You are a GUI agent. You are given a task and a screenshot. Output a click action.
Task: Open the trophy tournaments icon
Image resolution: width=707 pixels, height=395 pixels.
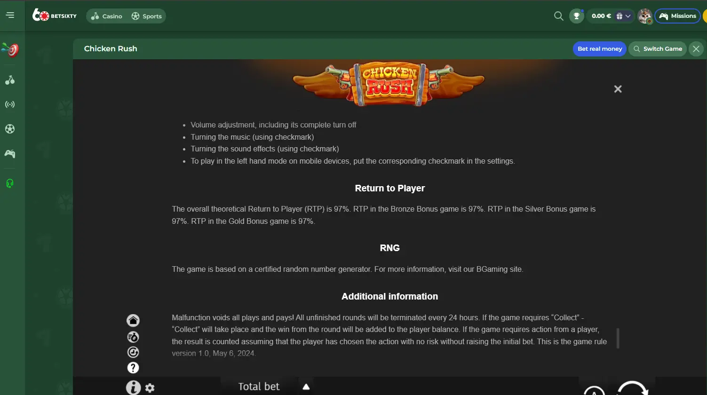[576, 16]
